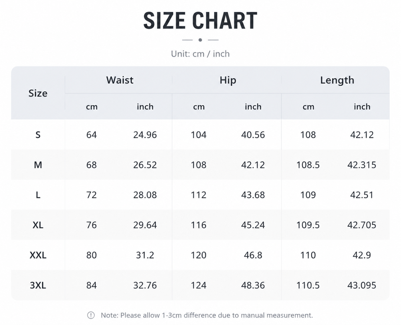Image resolution: width=401 pixels, height=325 pixels.
Task: Select the M size row label
Action: pos(38,165)
